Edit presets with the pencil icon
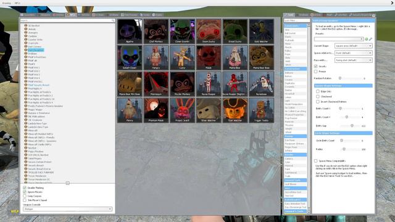 [x=370, y=39]
